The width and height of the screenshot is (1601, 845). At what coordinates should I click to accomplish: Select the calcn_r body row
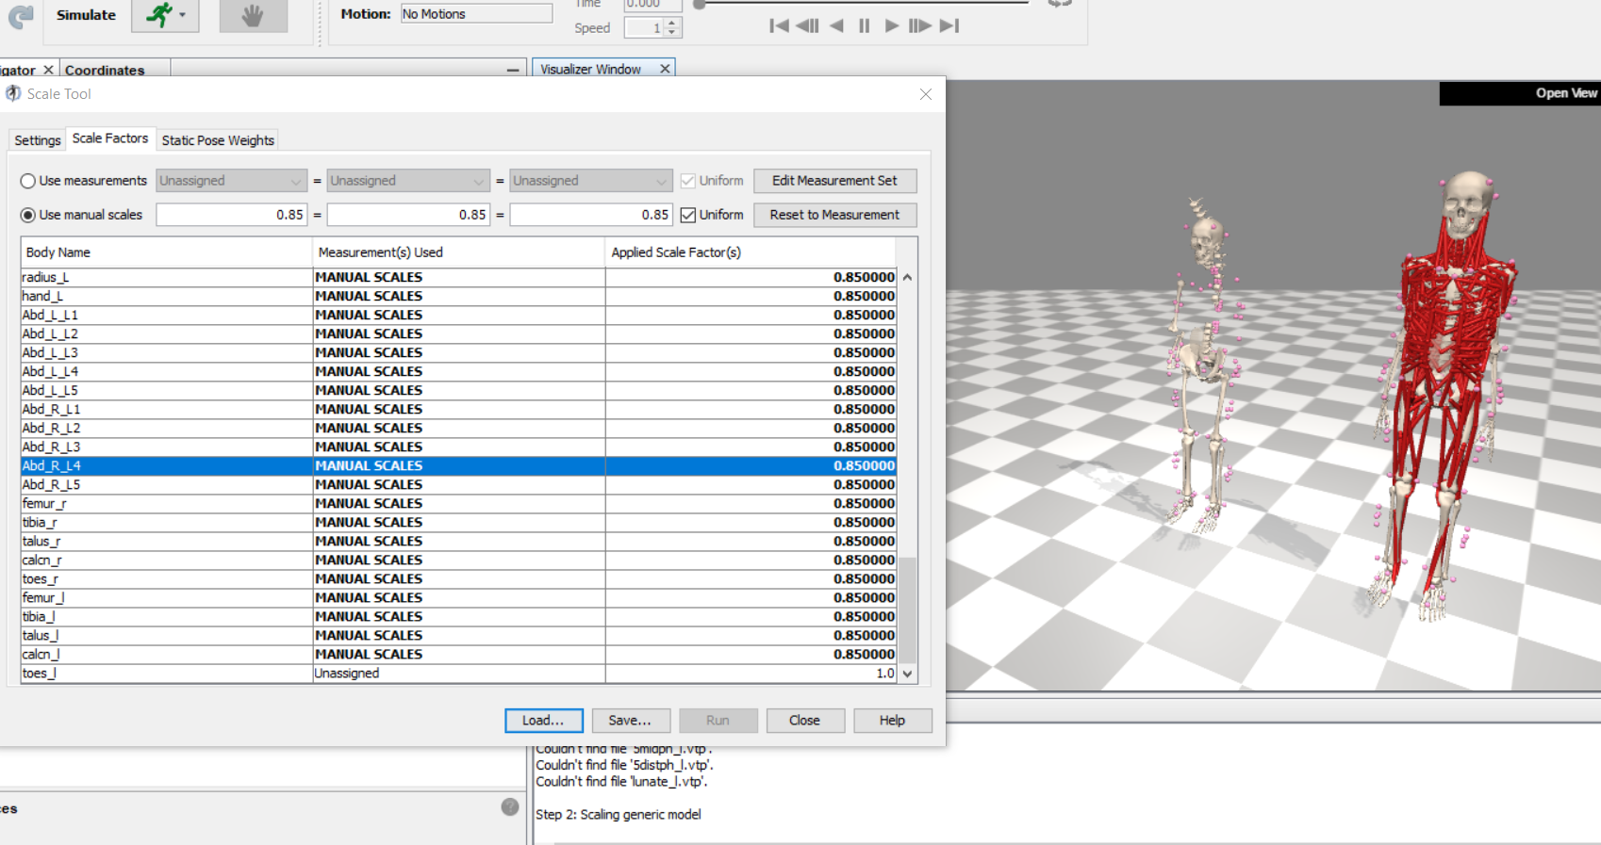pyautogui.click(x=458, y=560)
